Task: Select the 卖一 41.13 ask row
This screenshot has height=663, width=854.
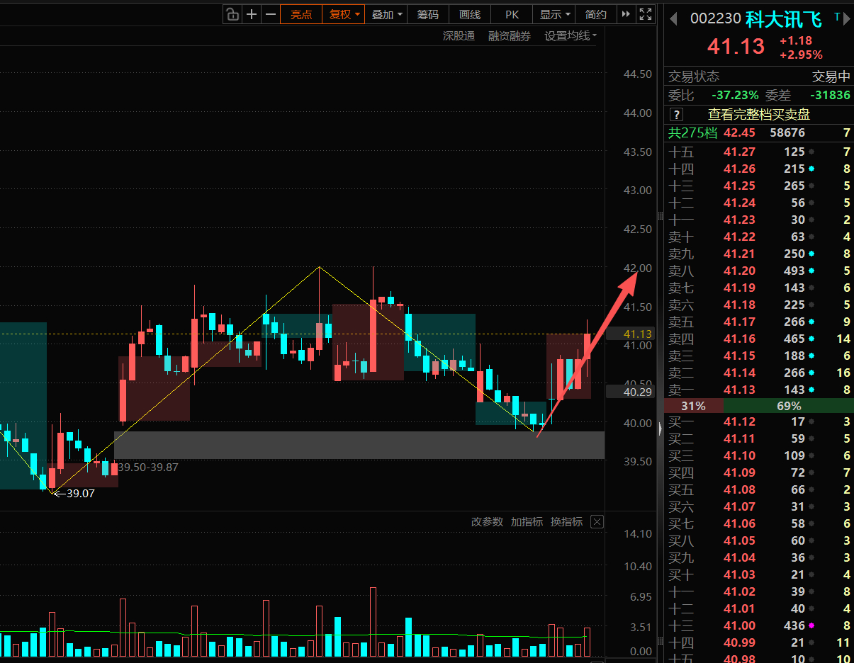Action: 759,390
